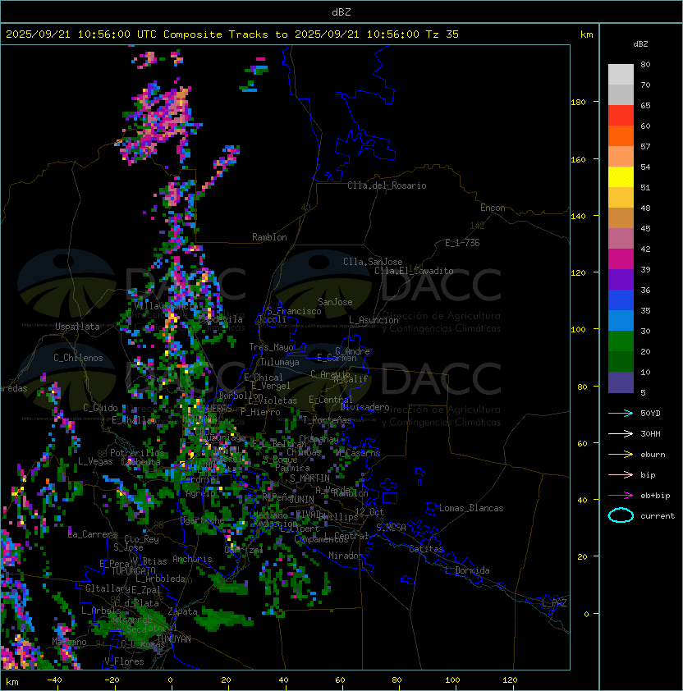Click the magenta eb+bip arrow symbol
This screenshot has width=683, height=691.
click(x=621, y=496)
